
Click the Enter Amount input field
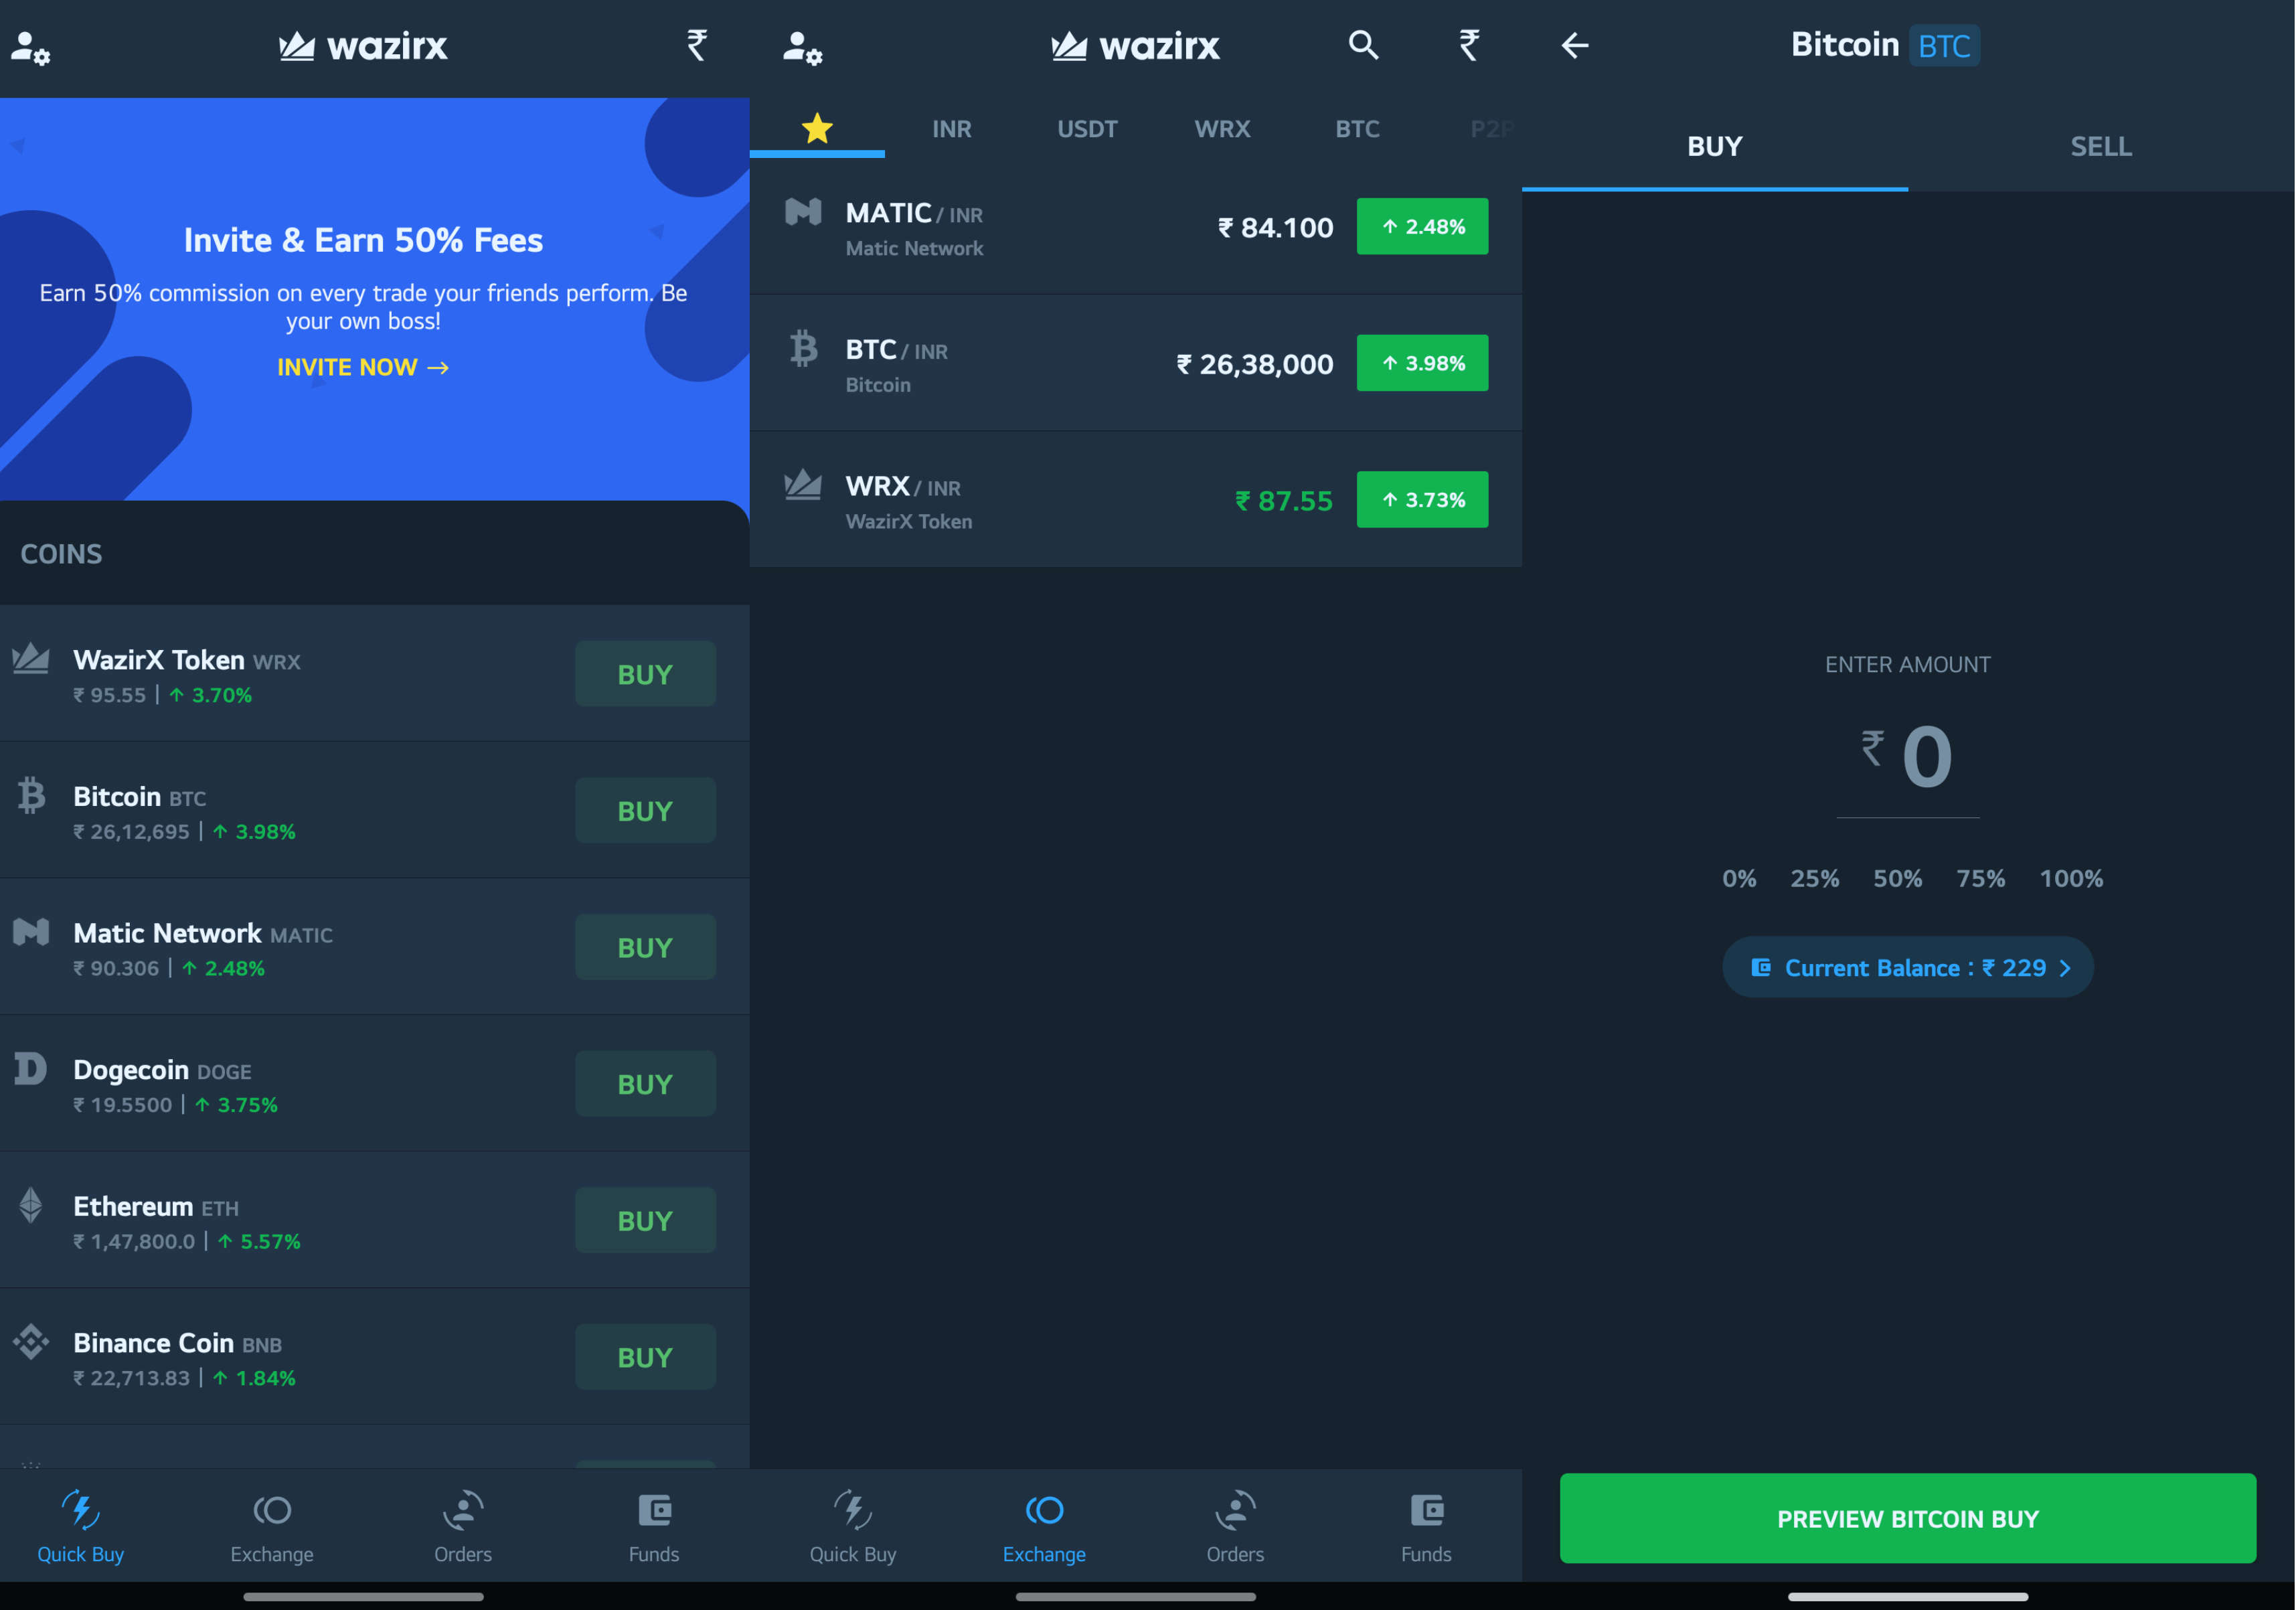click(x=1907, y=754)
